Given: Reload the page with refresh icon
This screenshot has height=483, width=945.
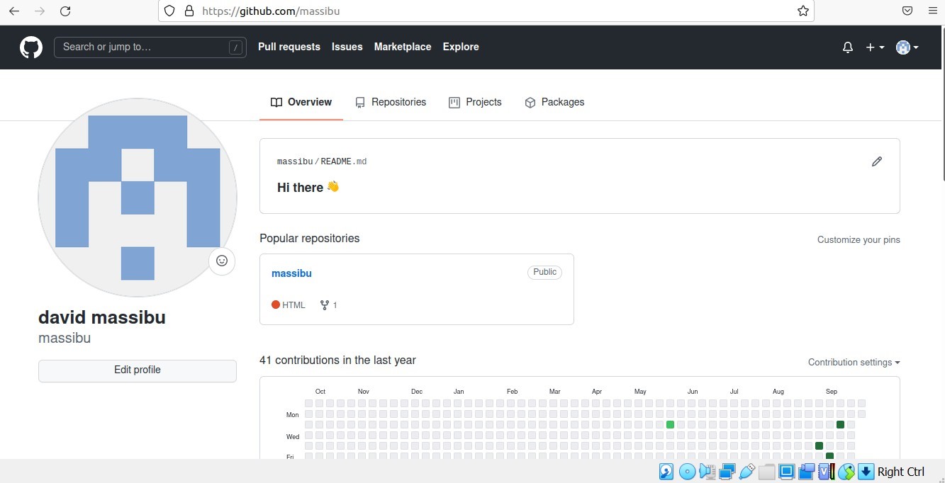Looking at the screenshot, I should pos(65,11).
